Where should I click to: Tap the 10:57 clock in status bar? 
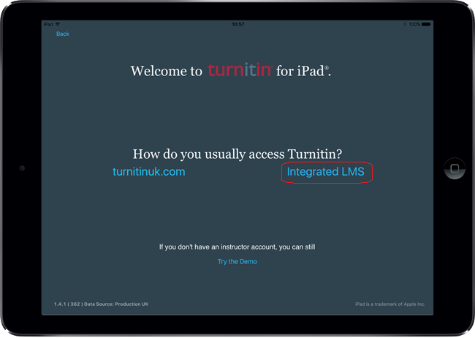click(x=237, y=24)
